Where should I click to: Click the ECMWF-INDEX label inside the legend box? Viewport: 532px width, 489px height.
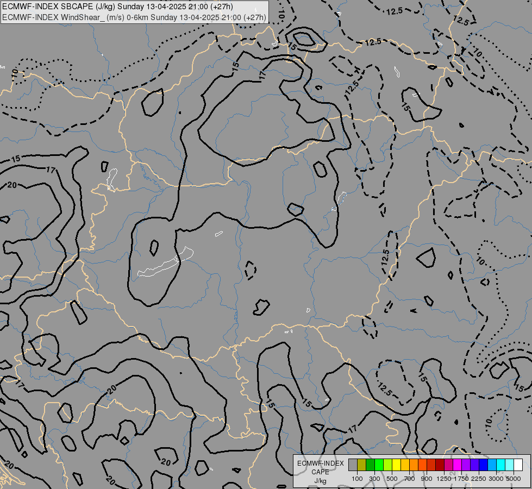click(x=320, y=463)
